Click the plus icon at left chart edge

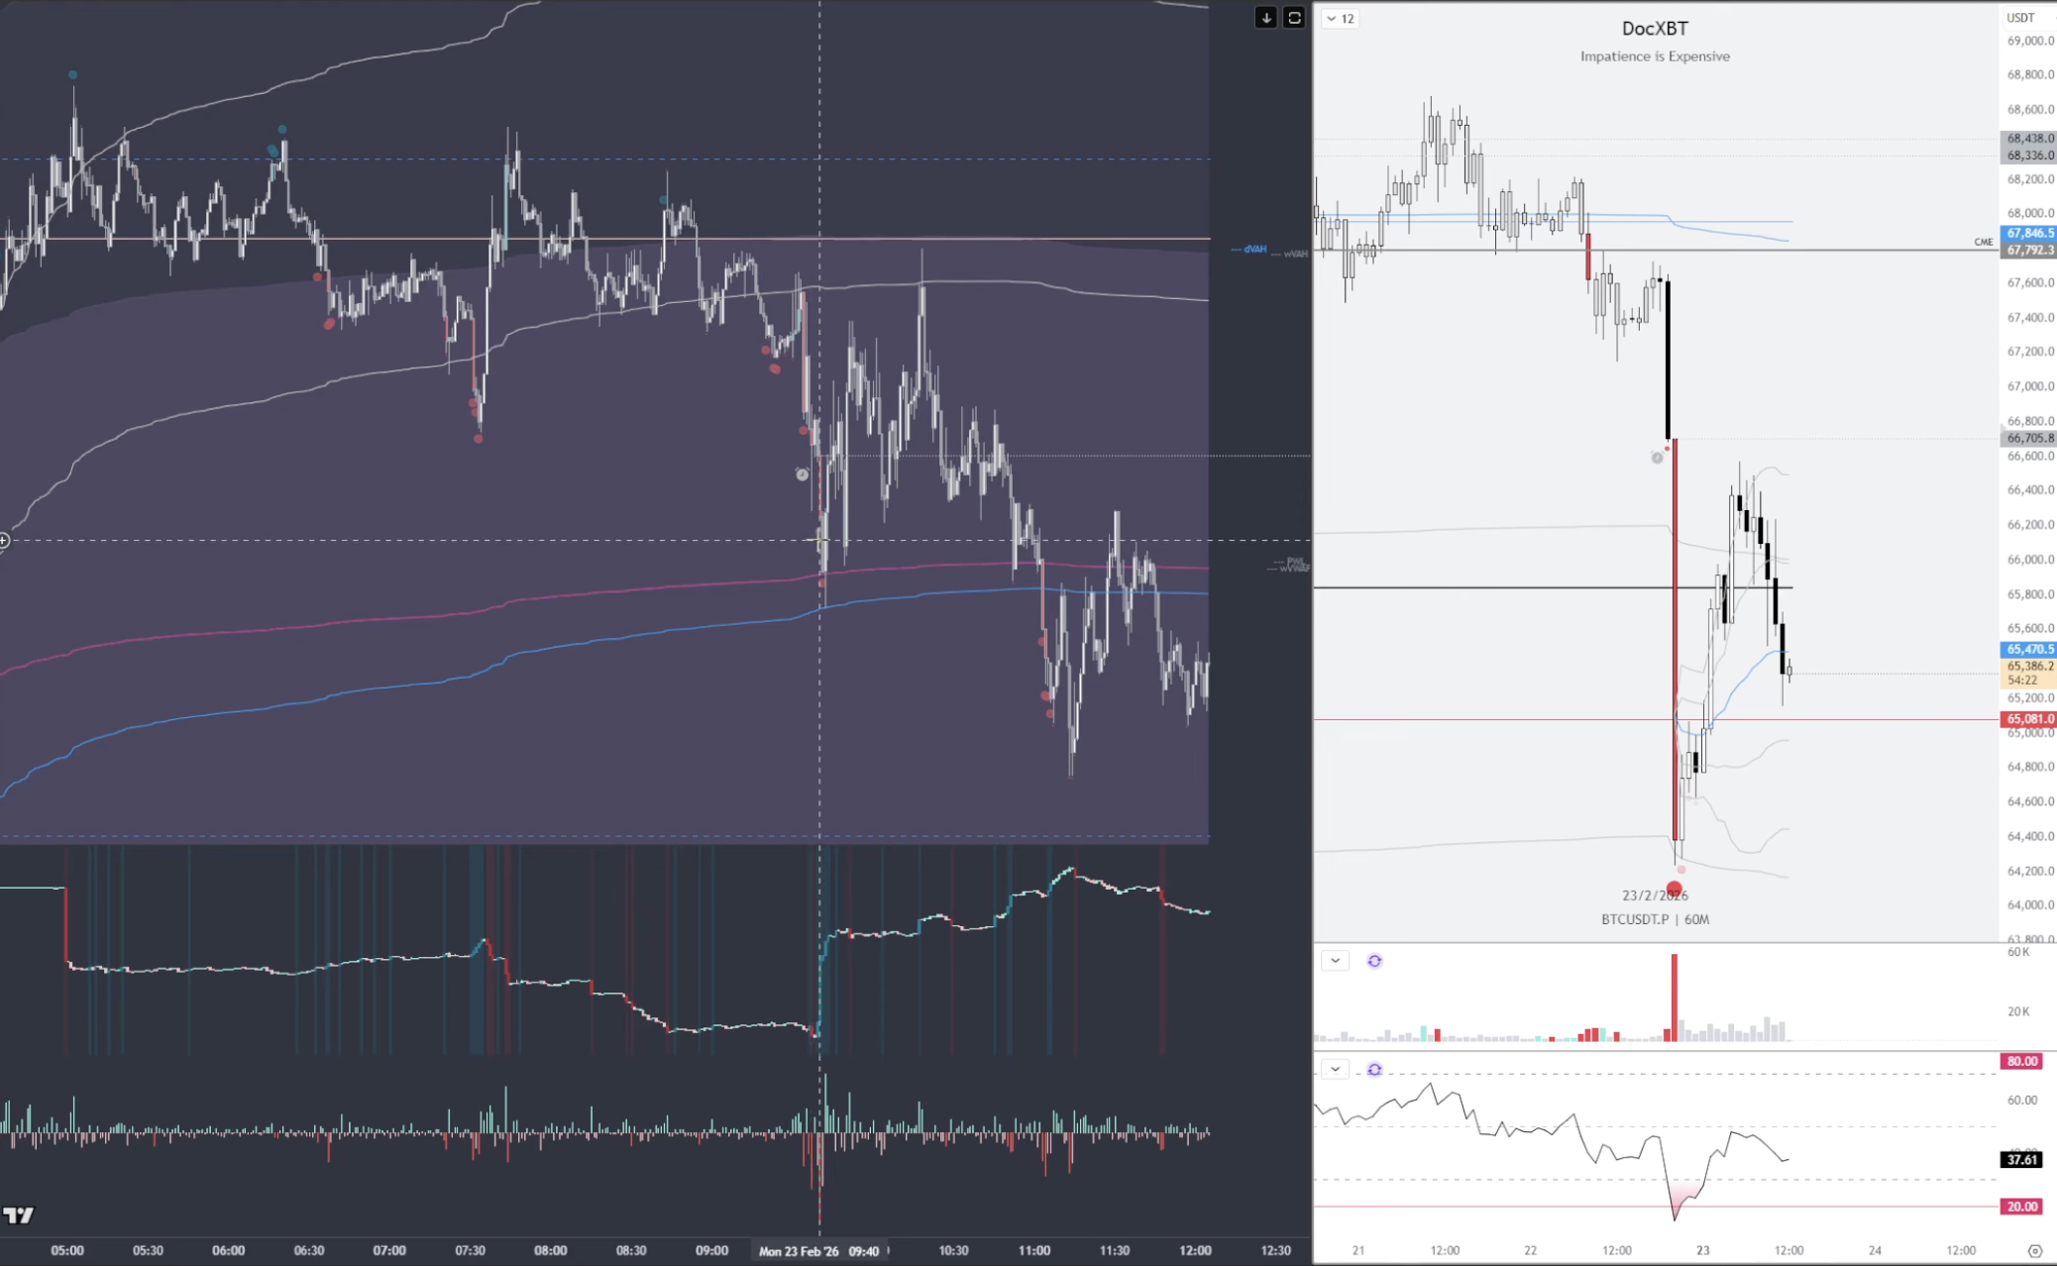pos(5,541)
